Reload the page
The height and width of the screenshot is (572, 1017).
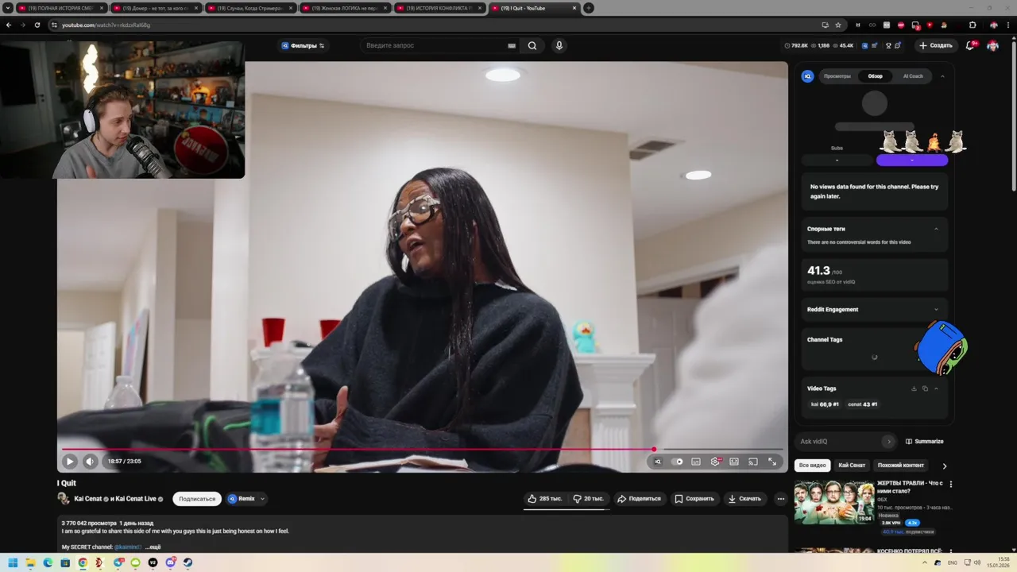(37, 25)
